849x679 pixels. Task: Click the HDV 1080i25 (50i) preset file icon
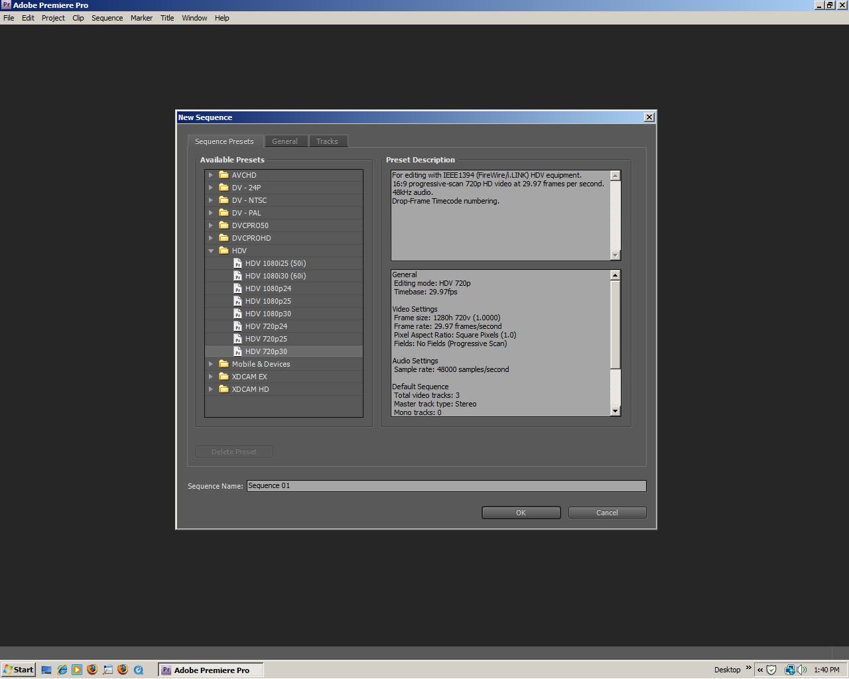point(237,263)
